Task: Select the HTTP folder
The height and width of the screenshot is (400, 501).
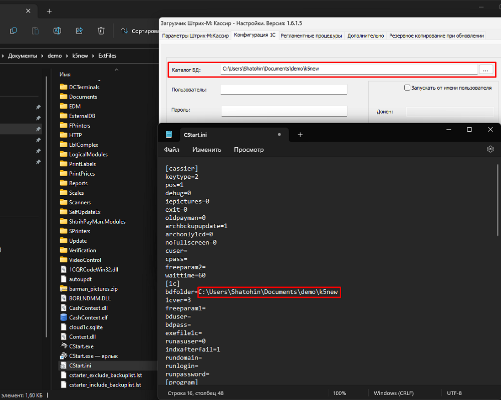Action: (x=71, y=135)
